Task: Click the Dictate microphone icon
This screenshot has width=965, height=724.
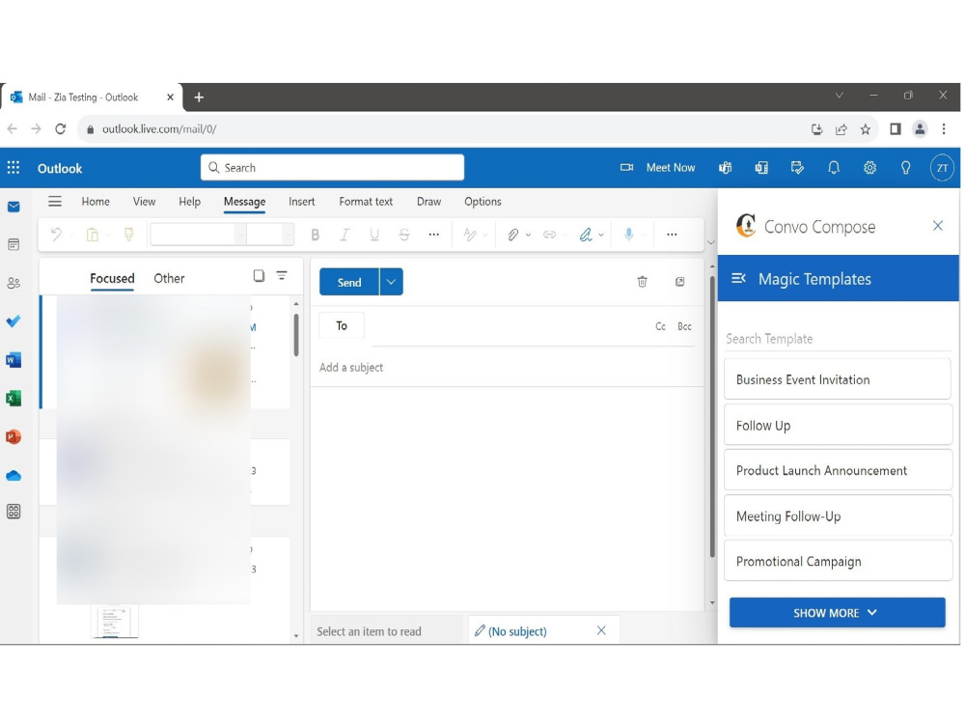Action: point(628,235)
